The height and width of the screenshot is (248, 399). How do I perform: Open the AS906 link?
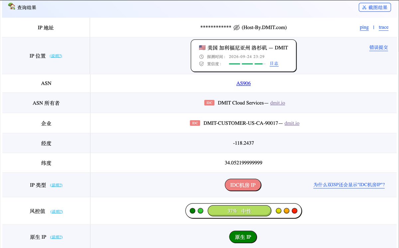point(243,83)
